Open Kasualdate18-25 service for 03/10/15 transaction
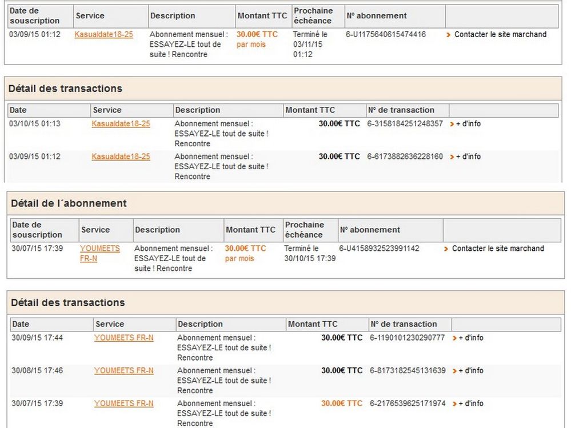571x428 pixels. point(121,123)
